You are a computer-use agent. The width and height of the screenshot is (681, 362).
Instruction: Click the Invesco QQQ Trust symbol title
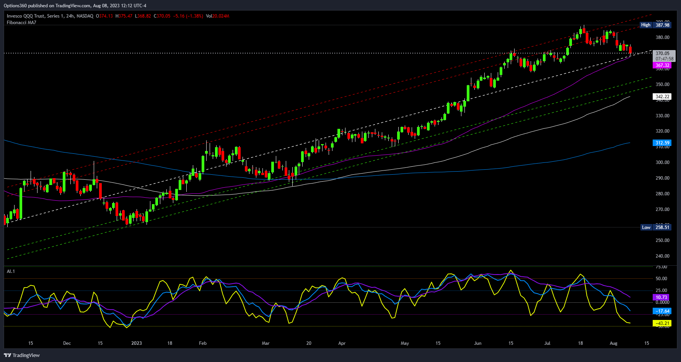(50, 16)
